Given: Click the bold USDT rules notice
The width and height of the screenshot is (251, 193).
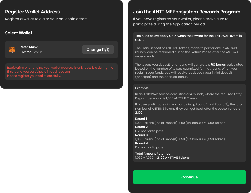Looking at the screenshot, I should [x=188, y=38].
